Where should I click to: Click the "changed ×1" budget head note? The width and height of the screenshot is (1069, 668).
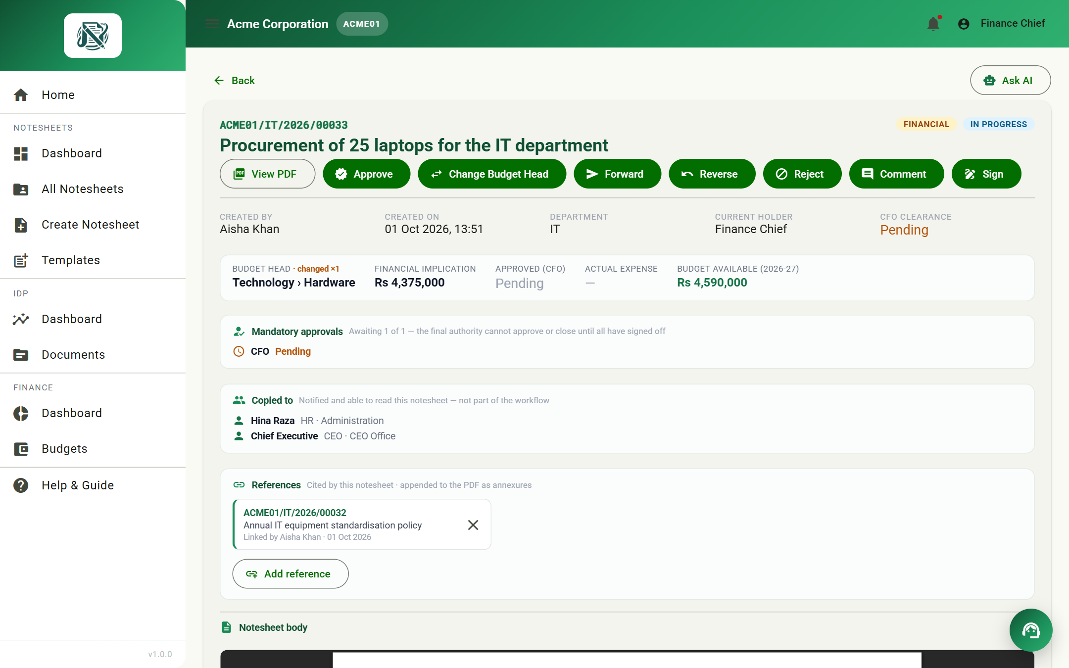pyautogui.click(x=318, y=269)
